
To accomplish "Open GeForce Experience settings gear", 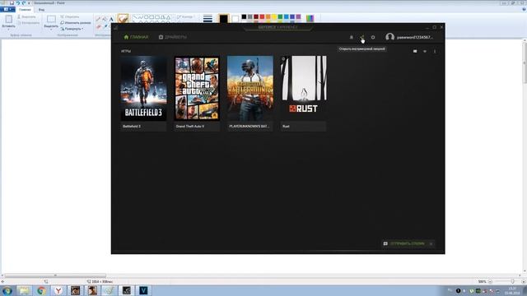I will coord(373,37).
